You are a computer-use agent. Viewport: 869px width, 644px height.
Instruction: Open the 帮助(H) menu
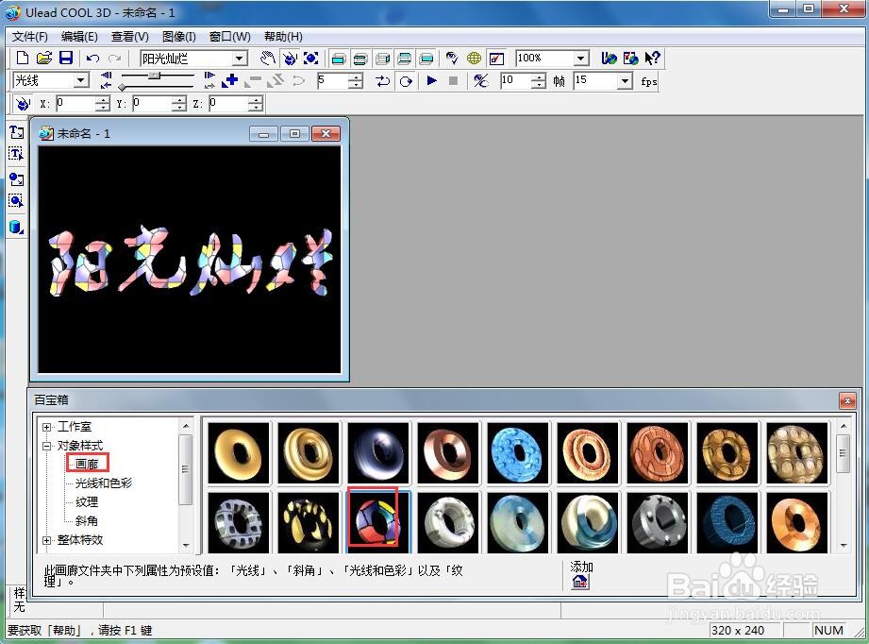pos(283,37)
